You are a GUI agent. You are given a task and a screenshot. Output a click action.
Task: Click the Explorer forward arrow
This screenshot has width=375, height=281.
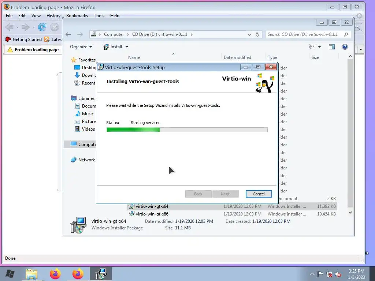[80, 34]
